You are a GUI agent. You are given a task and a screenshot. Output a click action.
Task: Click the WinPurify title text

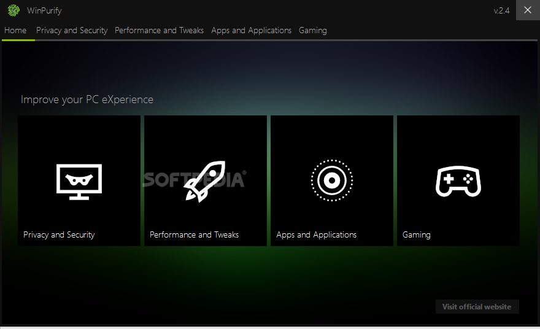coord(44,10)
